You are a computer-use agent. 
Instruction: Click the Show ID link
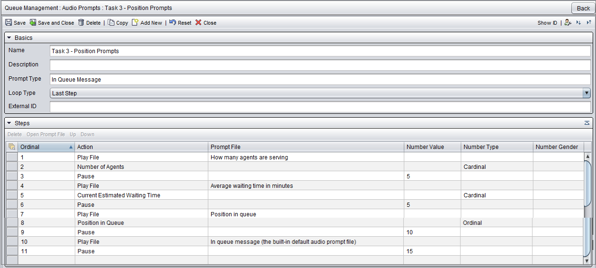click(x=547, y=23)
